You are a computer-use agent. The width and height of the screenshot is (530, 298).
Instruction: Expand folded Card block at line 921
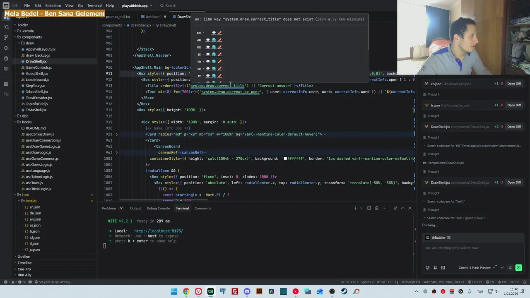click(116, 134)
